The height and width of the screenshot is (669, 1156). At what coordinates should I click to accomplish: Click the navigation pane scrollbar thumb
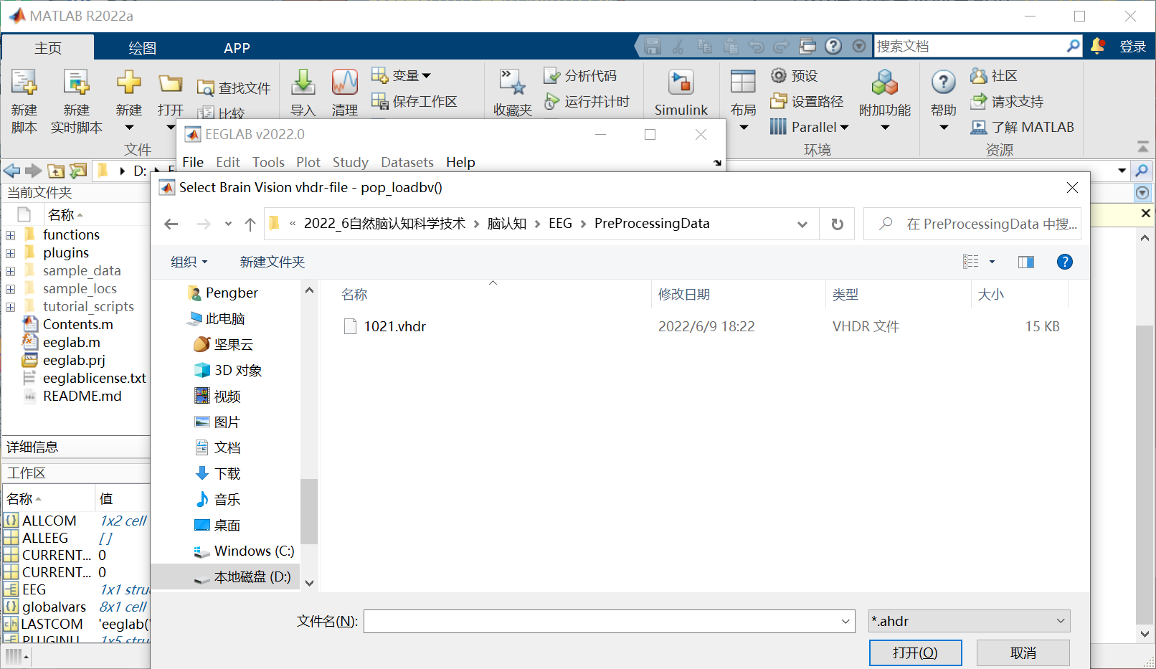coord(309,511)
